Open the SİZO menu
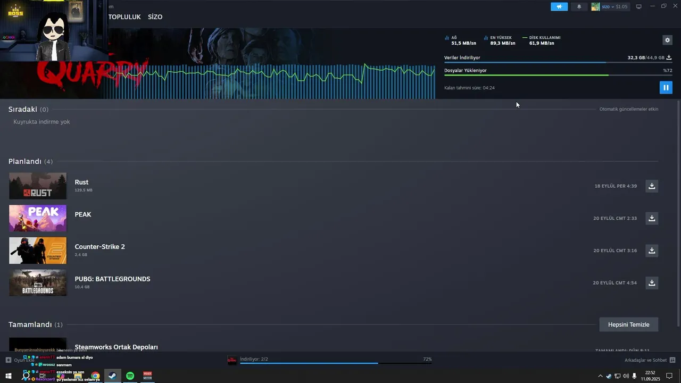The width and height of the screenshot is (681, 383). 155,17
